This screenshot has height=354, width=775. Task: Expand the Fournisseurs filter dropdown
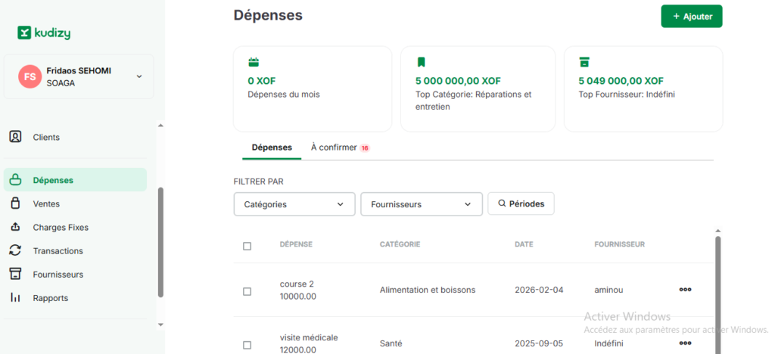[x=421, y=204]
